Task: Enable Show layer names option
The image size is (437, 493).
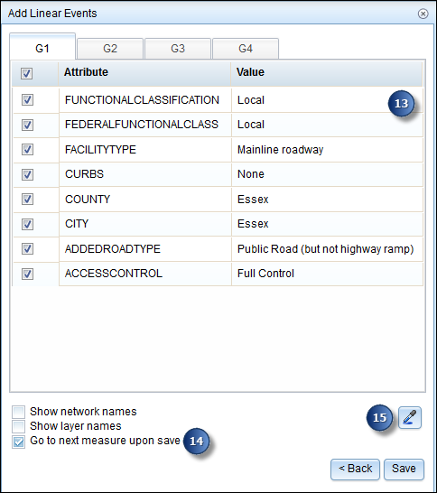Action: click(19, 426)
